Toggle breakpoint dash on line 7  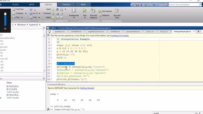[51, 58]
